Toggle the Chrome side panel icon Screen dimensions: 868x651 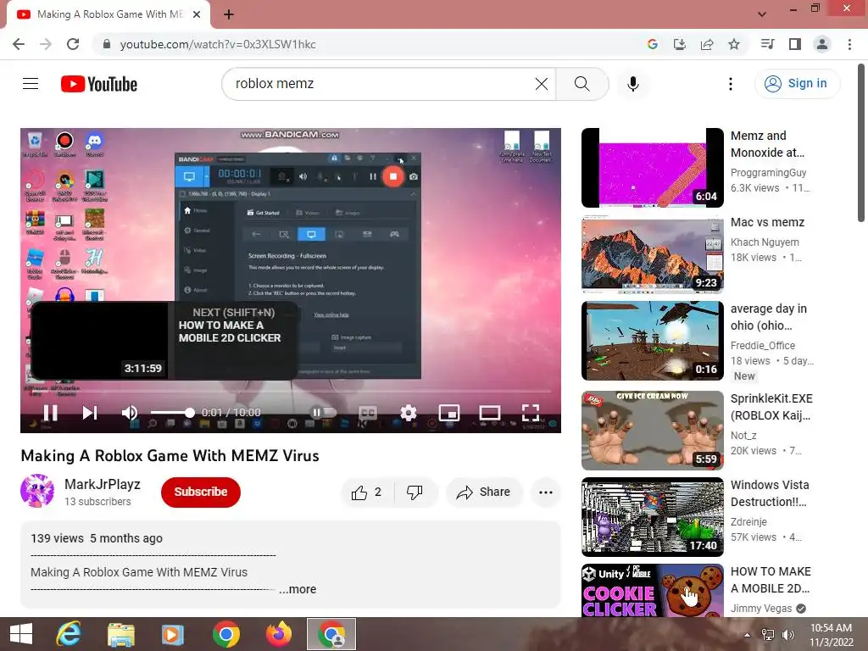[x=795, y=44]
